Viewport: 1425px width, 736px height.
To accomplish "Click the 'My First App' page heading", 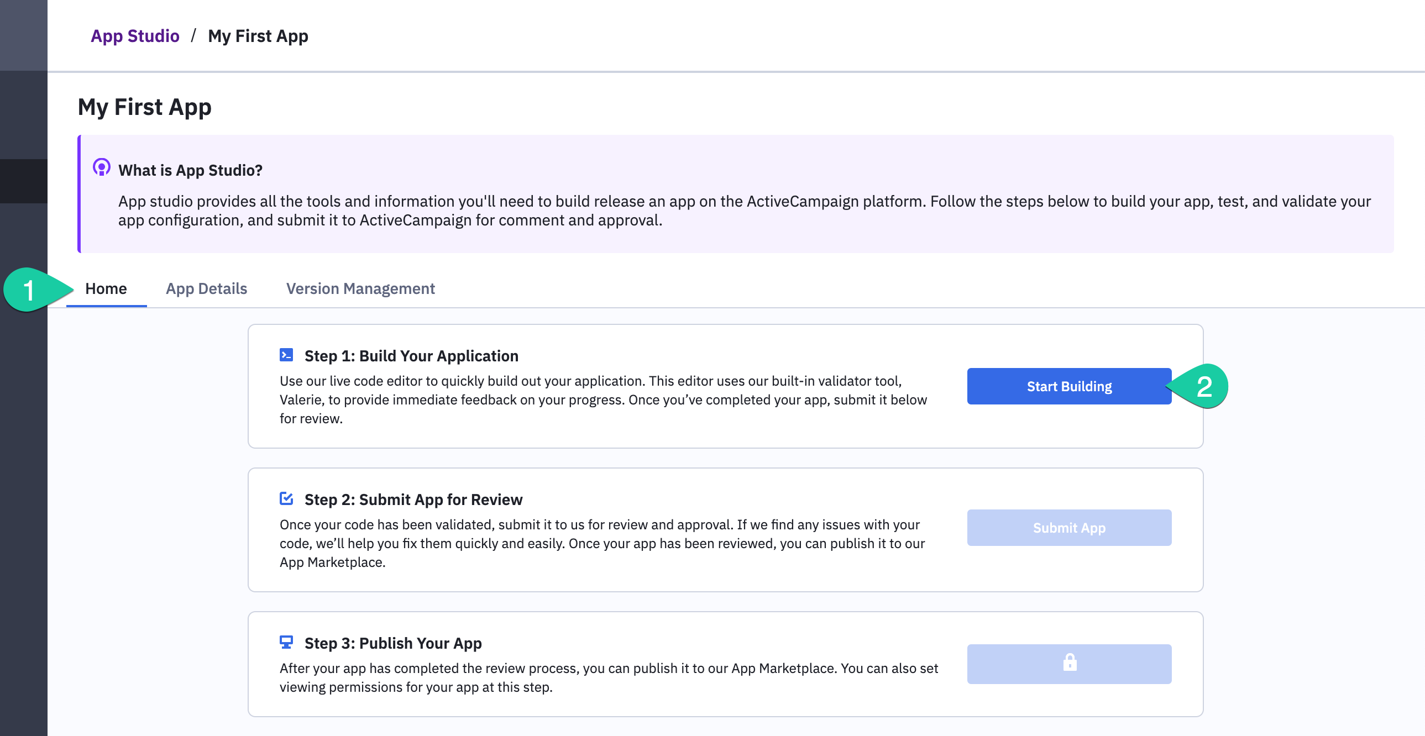I will [144, 107].
